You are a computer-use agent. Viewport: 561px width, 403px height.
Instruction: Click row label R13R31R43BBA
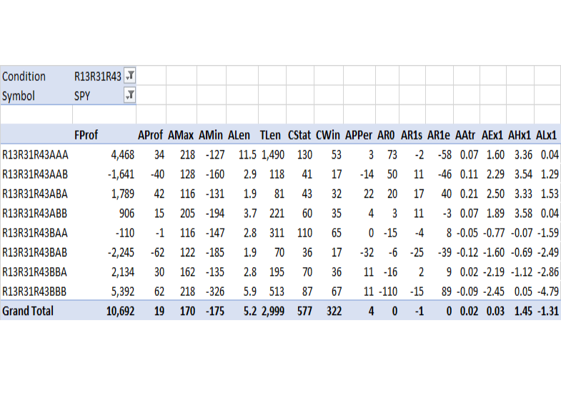pos(35,272)
